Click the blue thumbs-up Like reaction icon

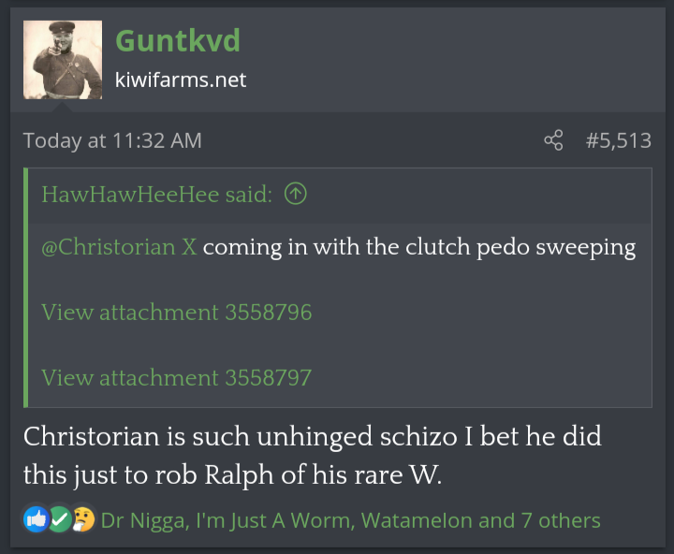tap(36, 520)
